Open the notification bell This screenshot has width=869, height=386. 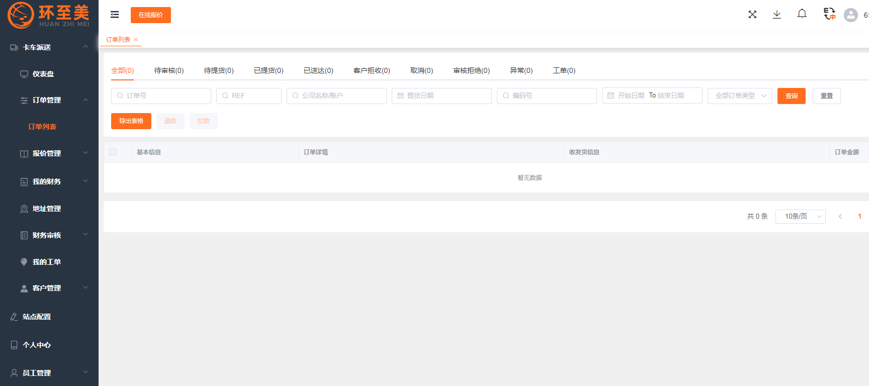(x=802, y=14)
